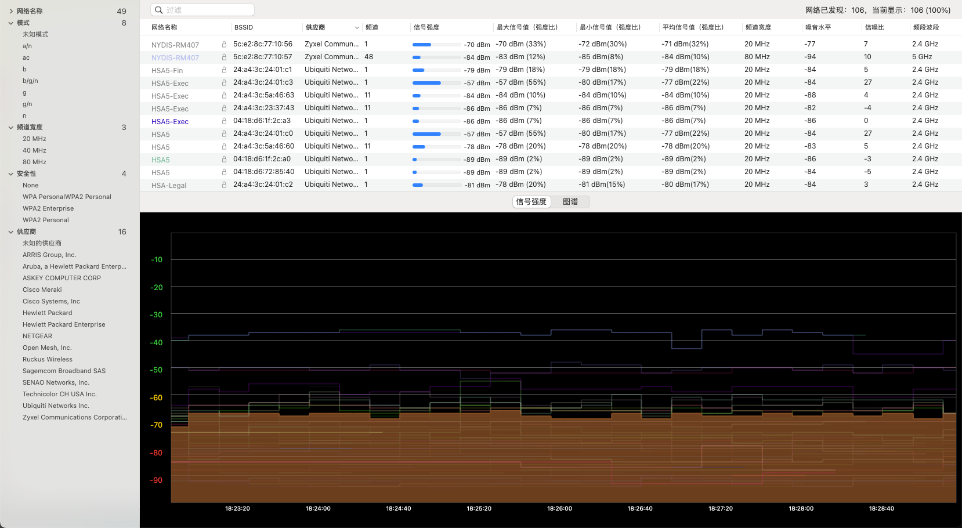Click the 80 MHz channel width table cell

[757, 57]
